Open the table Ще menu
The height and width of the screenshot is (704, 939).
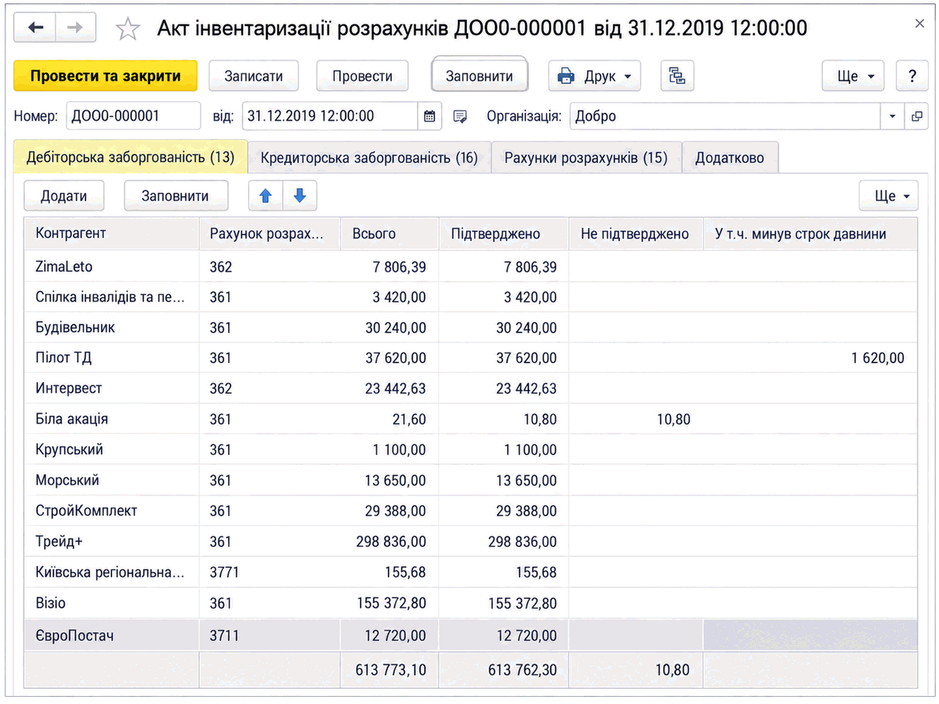(x=888, y=196)
